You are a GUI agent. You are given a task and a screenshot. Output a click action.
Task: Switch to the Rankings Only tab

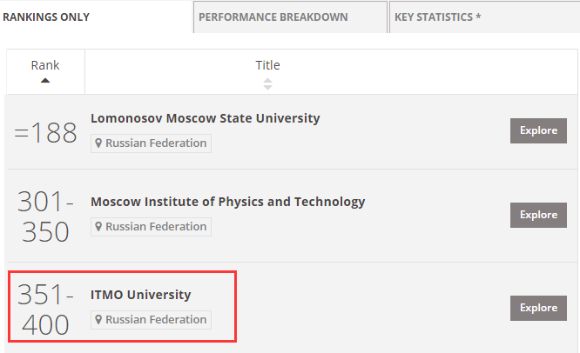46,17
